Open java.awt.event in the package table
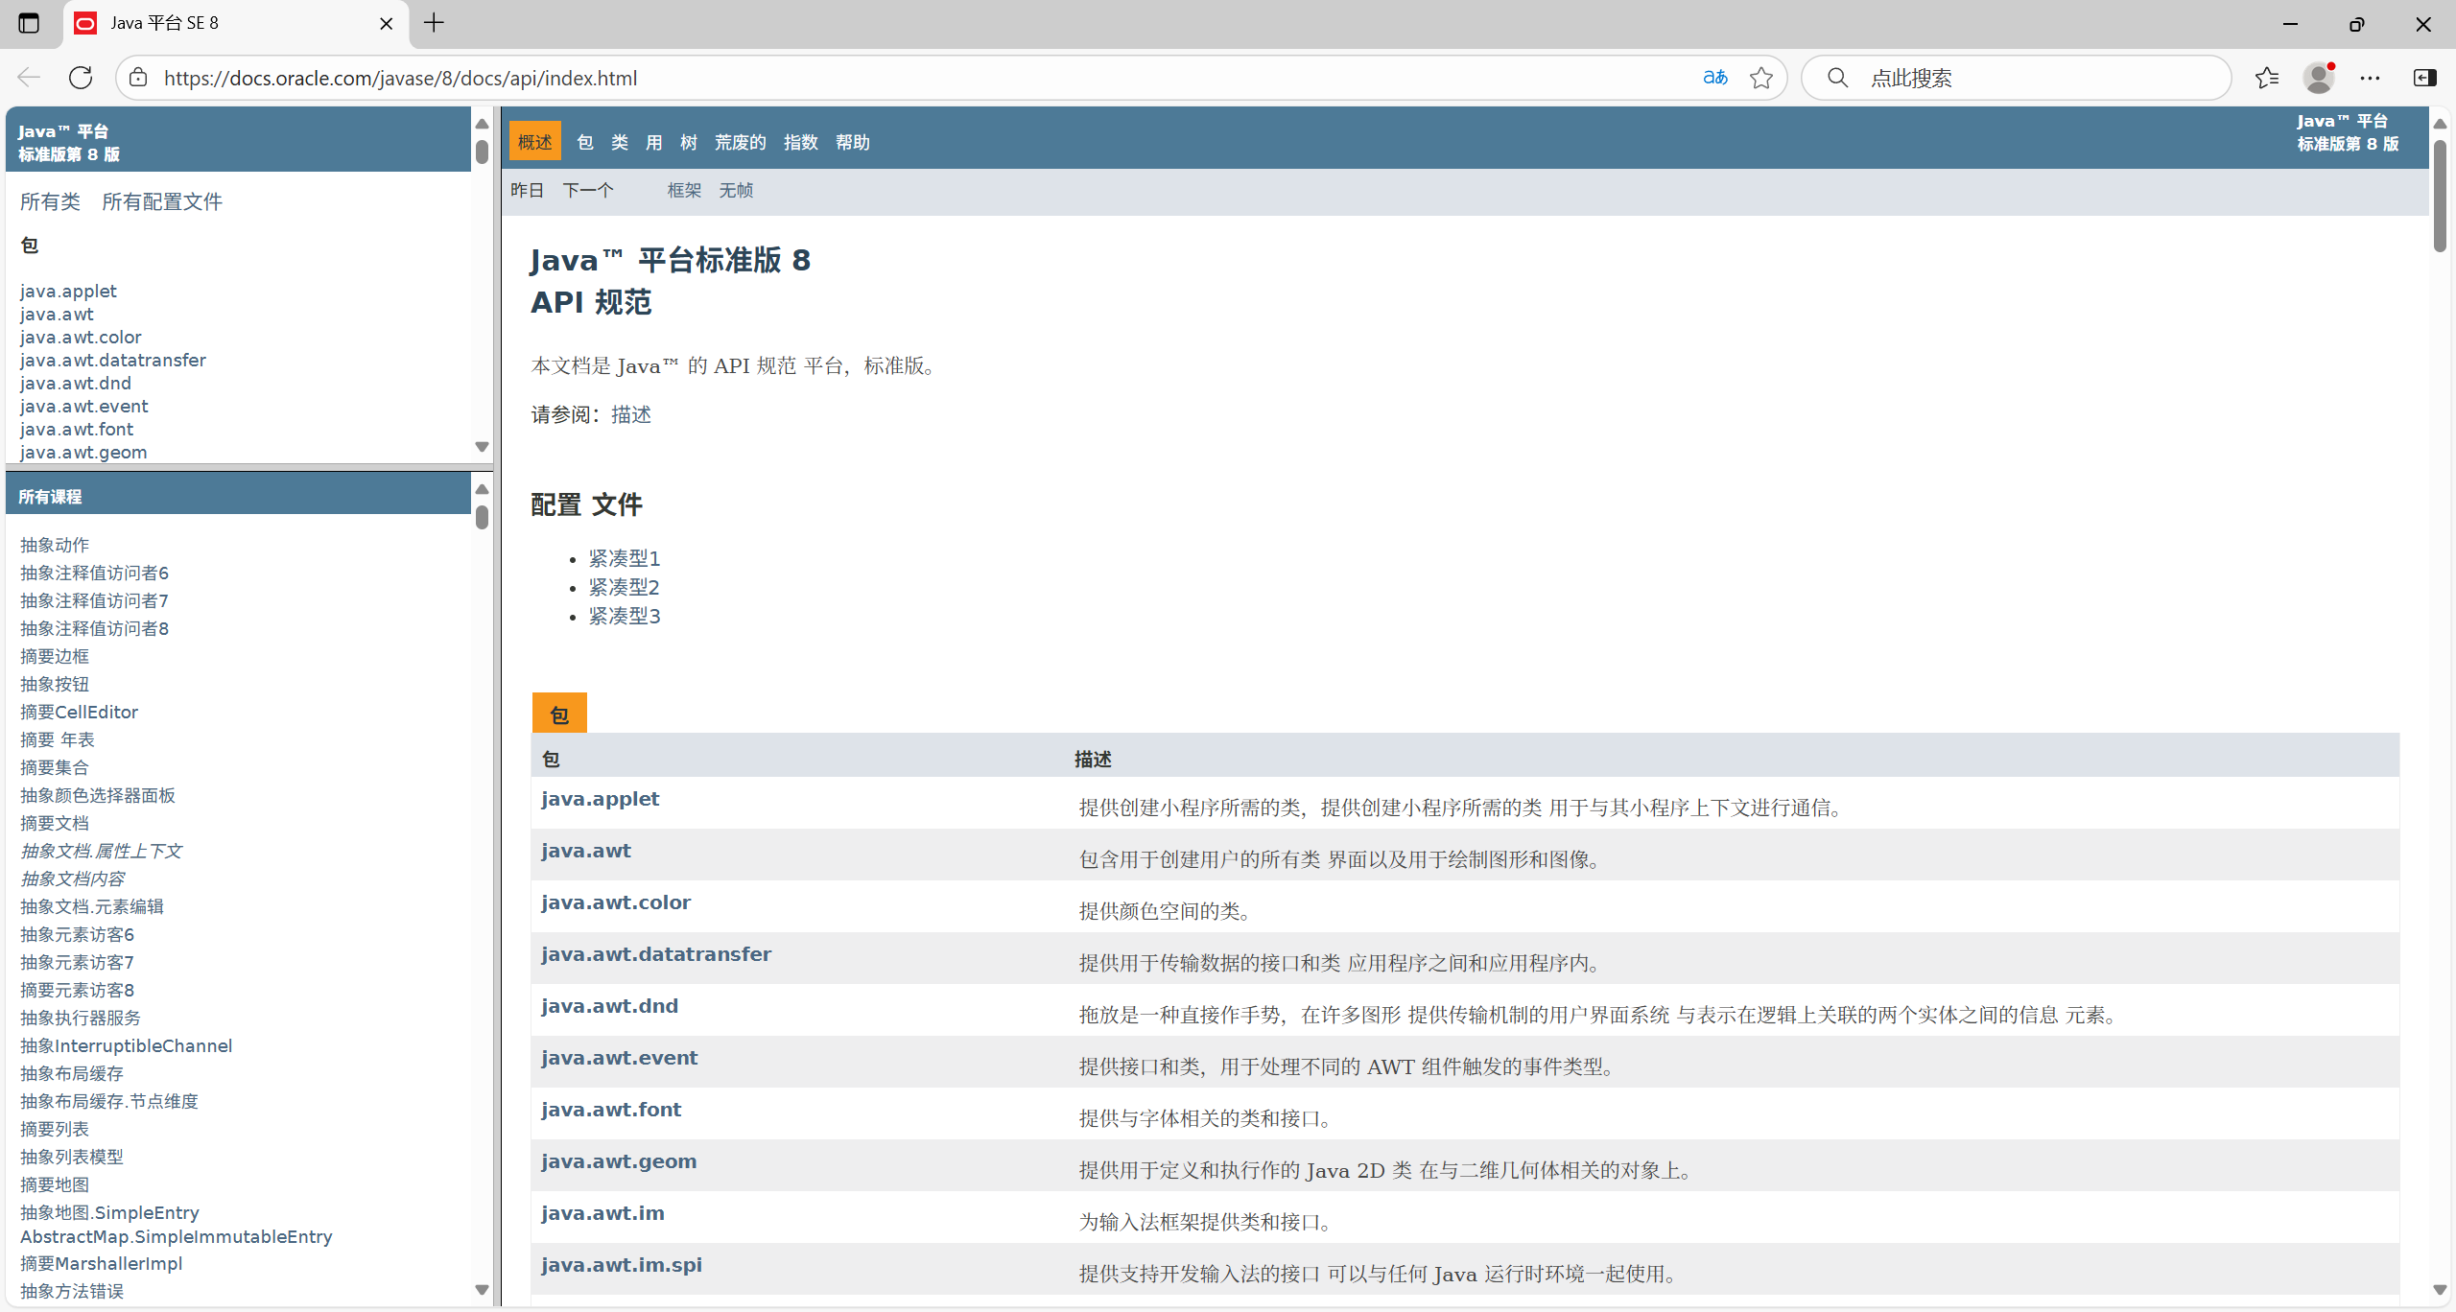 pyautogui.click(x=620, y=1058)
